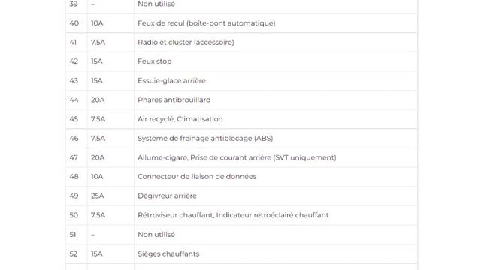Click fuse number 40 cell
Image resolution: width=481 pixels, height=270 pixels.
pyautogui.click(x=77, y=23)
